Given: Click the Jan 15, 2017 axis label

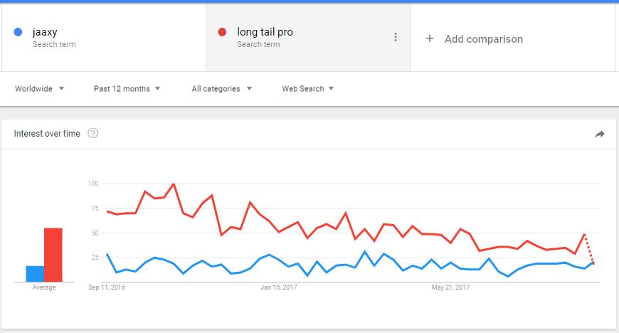Looking at the screenshot, I should coord(278,287).
